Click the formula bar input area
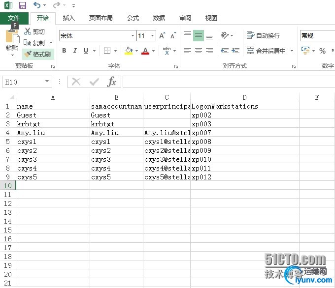The width and height of the screenshot is (335, 288). [229, 82]
